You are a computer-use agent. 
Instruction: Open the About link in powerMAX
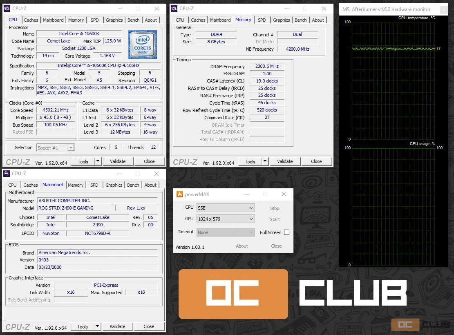[x=242, y=246]
